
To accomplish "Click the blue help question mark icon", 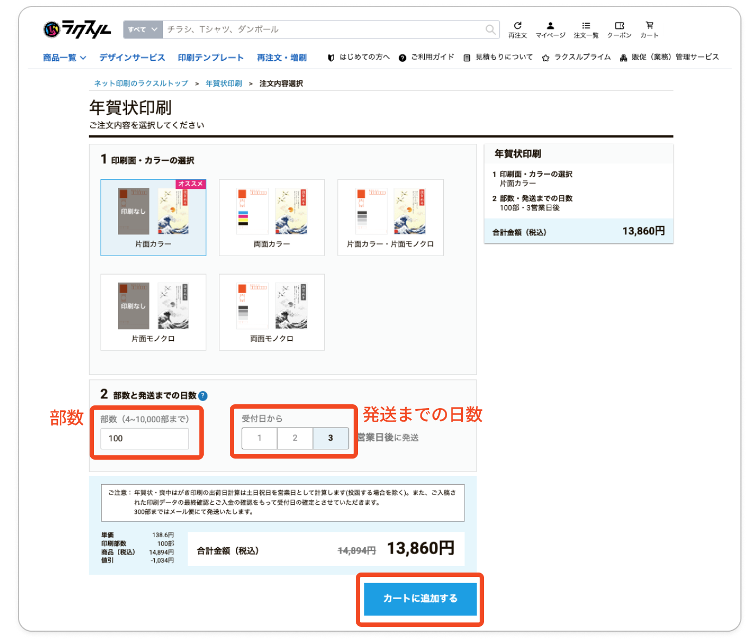I will pyautogui.click(x=203, y=396).
